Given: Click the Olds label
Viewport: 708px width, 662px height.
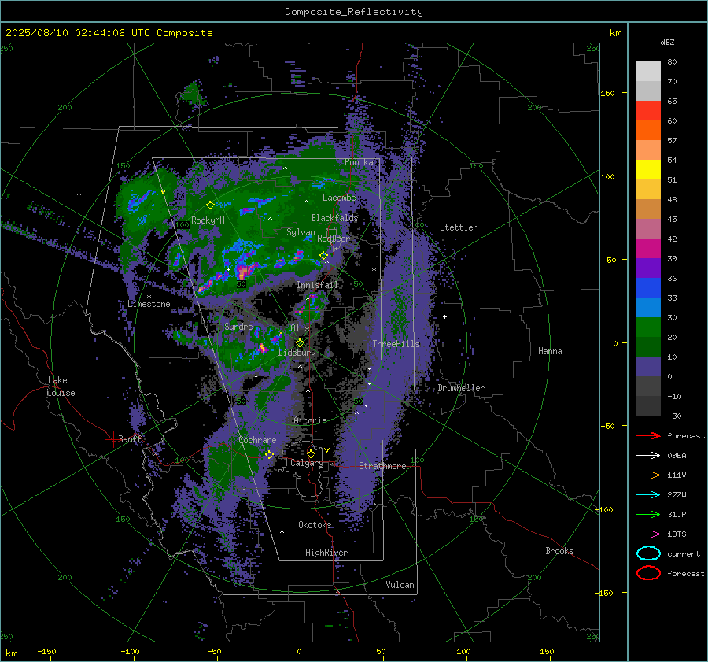Looking at the screenshot, I should pos(300,327).
